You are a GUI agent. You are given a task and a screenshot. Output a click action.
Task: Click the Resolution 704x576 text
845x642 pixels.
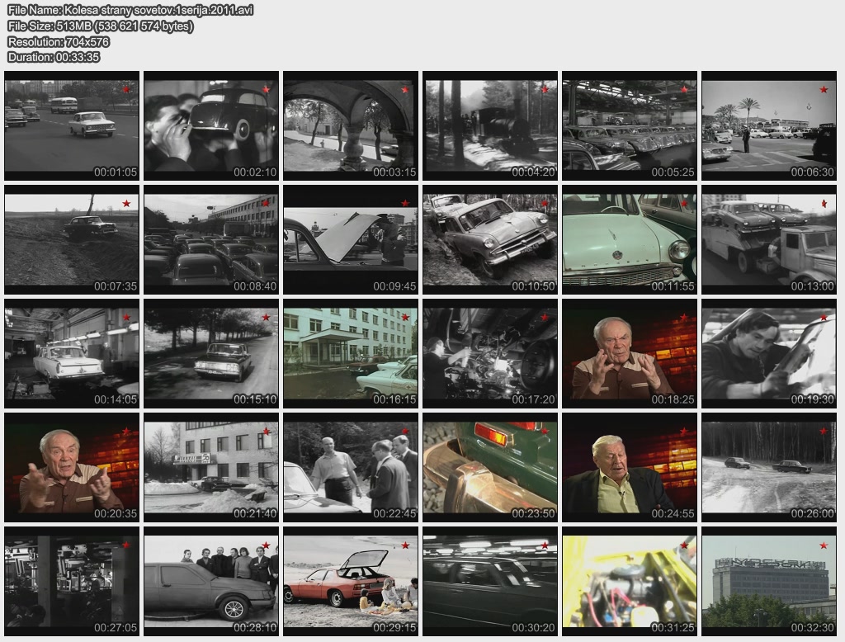pyautogui.click(x=58, y=41)
